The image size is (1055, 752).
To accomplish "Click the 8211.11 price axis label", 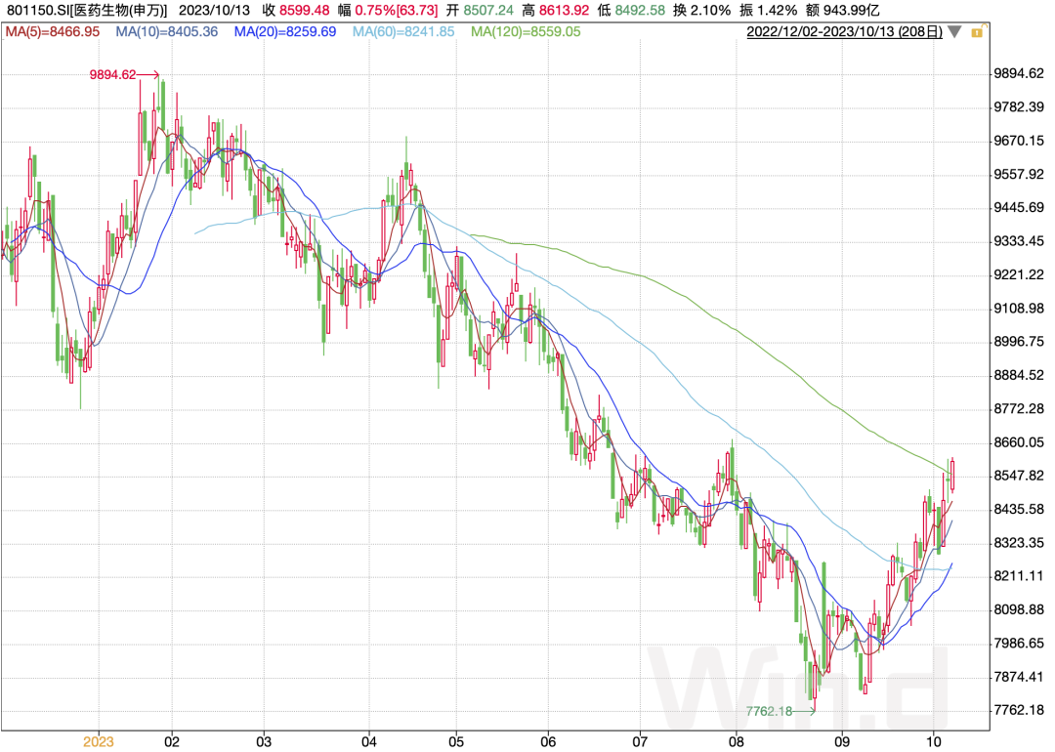I will click(1019, 576).
